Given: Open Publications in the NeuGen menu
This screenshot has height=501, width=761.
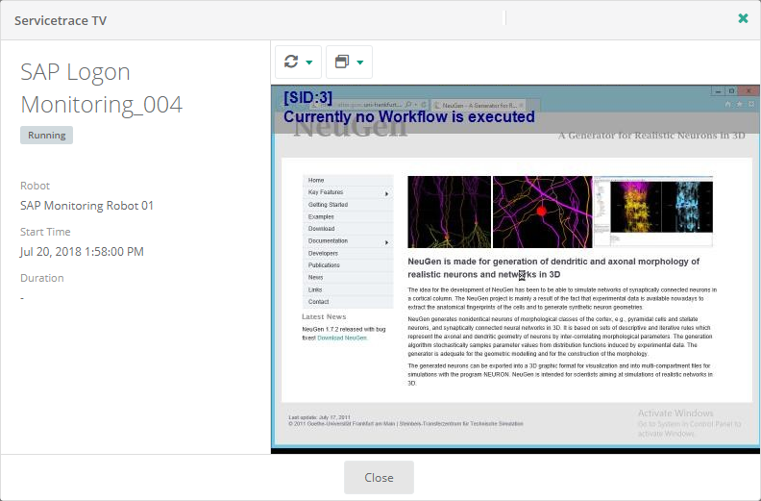Looking at the screenshot, I should (348, 265).
